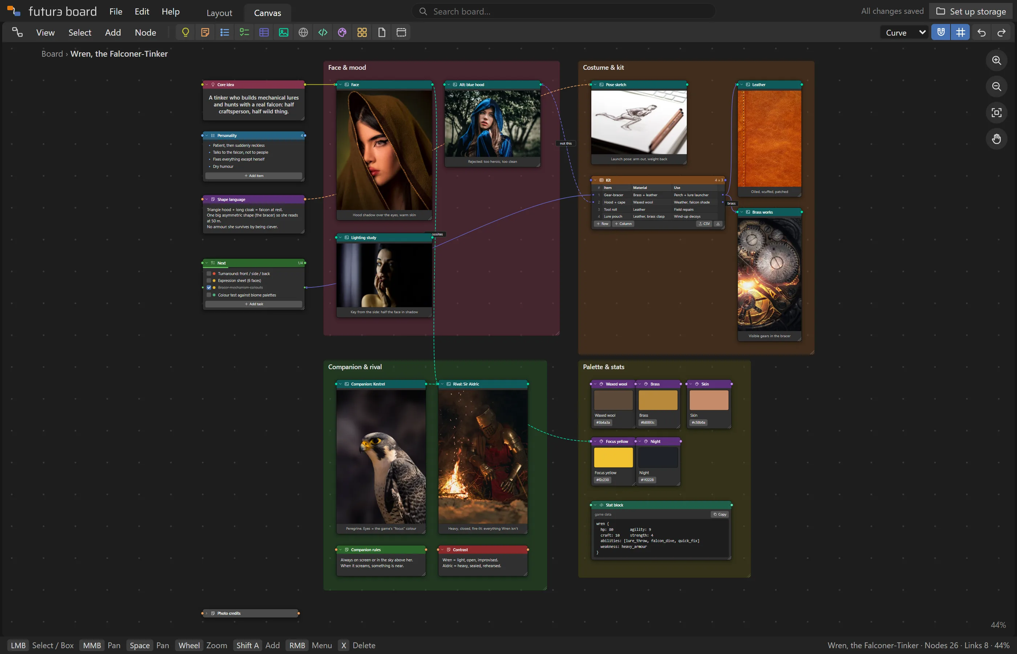
Task: Add a checklist node from toolbar
Action: 244,32
